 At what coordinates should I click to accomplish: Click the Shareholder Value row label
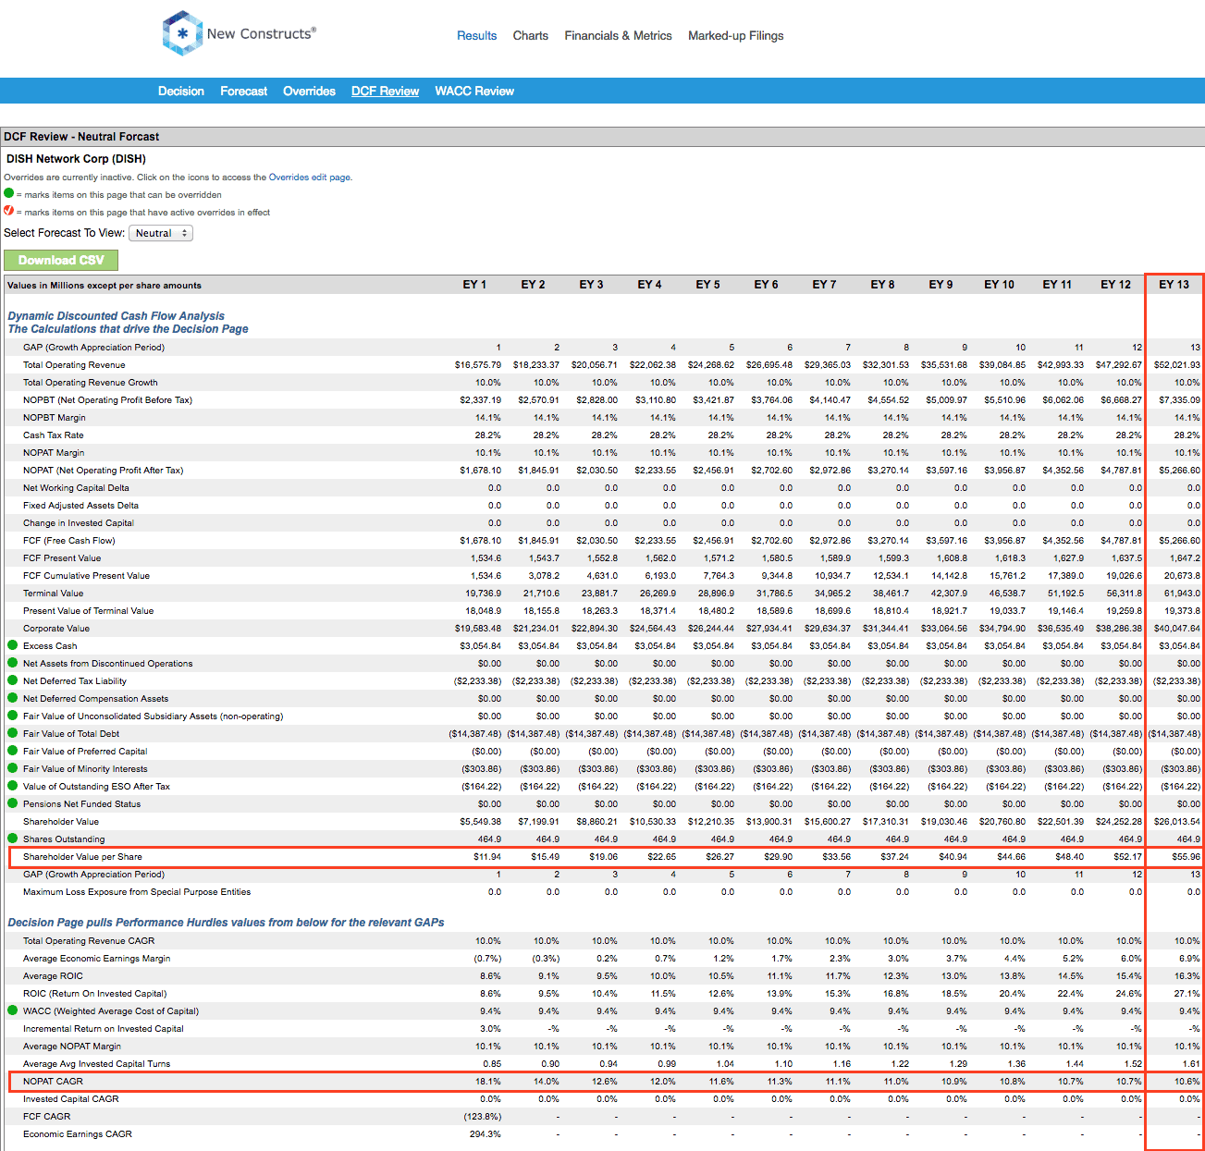pyautogui.click(x=61, y=821)
